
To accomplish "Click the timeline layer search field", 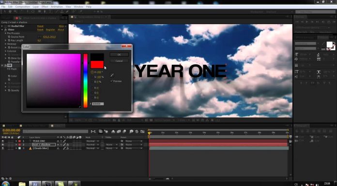I will [x=56, y=131].
